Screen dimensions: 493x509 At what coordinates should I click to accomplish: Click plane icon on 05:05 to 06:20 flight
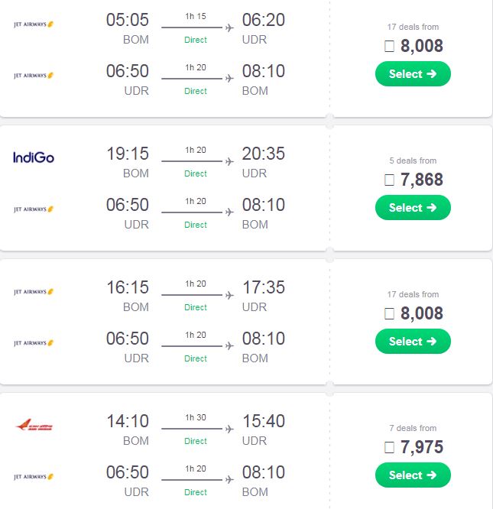(x=229, y=28)
